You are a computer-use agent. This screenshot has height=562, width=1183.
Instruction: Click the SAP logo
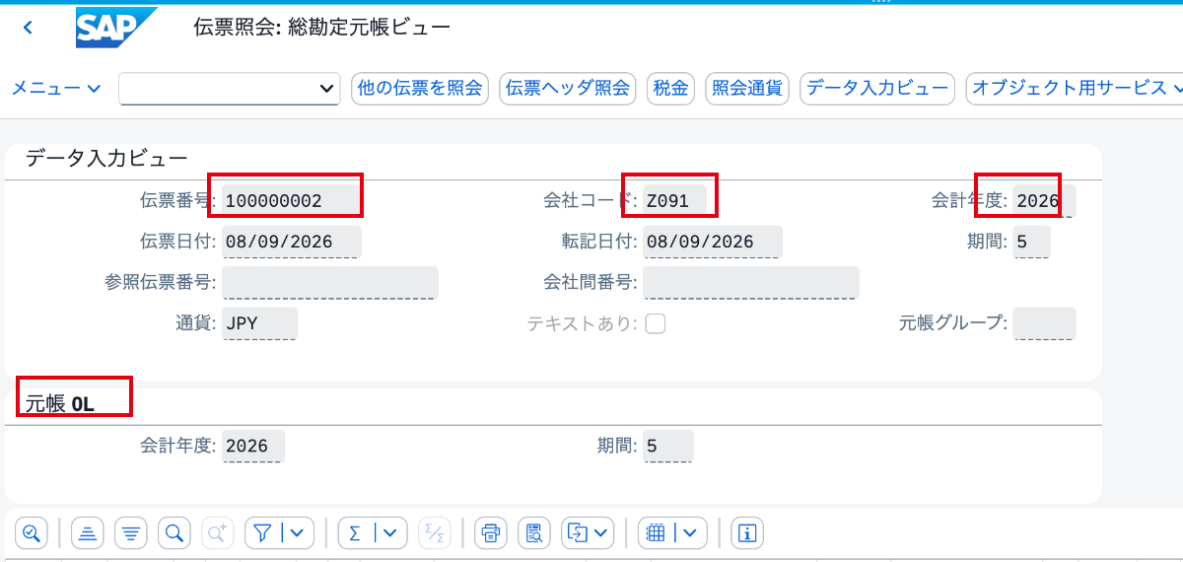[x=116, y=28]
